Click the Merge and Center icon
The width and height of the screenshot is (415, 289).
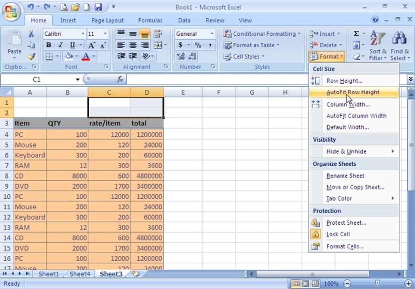158,45
